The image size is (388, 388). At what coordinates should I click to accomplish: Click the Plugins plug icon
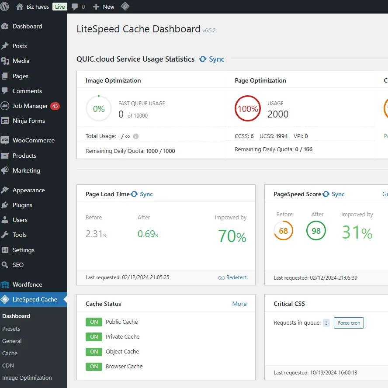pos(5,205)
